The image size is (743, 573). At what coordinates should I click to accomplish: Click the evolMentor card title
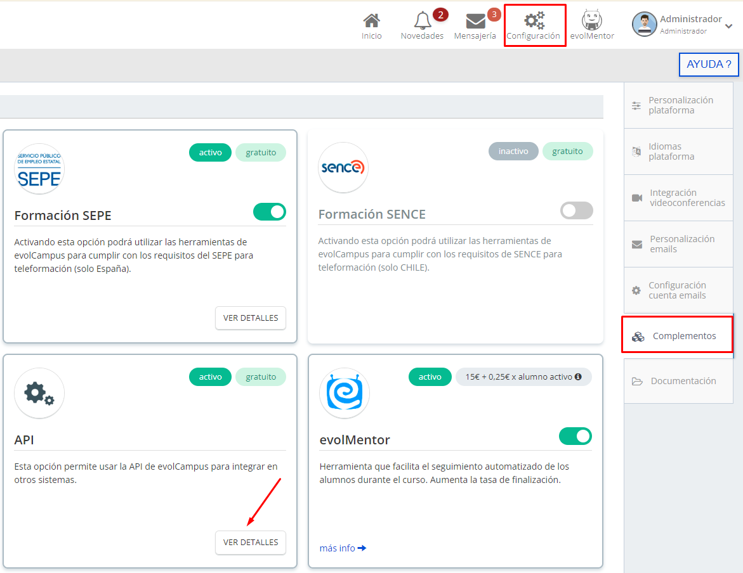tap(355, 440)
